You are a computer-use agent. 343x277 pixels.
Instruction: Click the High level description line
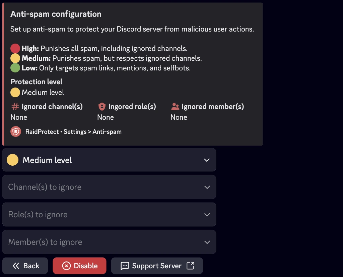tap(105, 48)
